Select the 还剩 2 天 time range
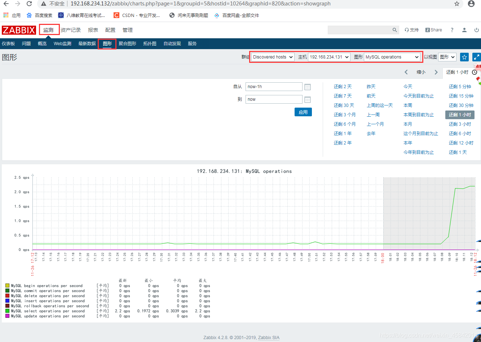Viewport: 481px width, 342px height. pyautogui.click(x=343, y=87)
